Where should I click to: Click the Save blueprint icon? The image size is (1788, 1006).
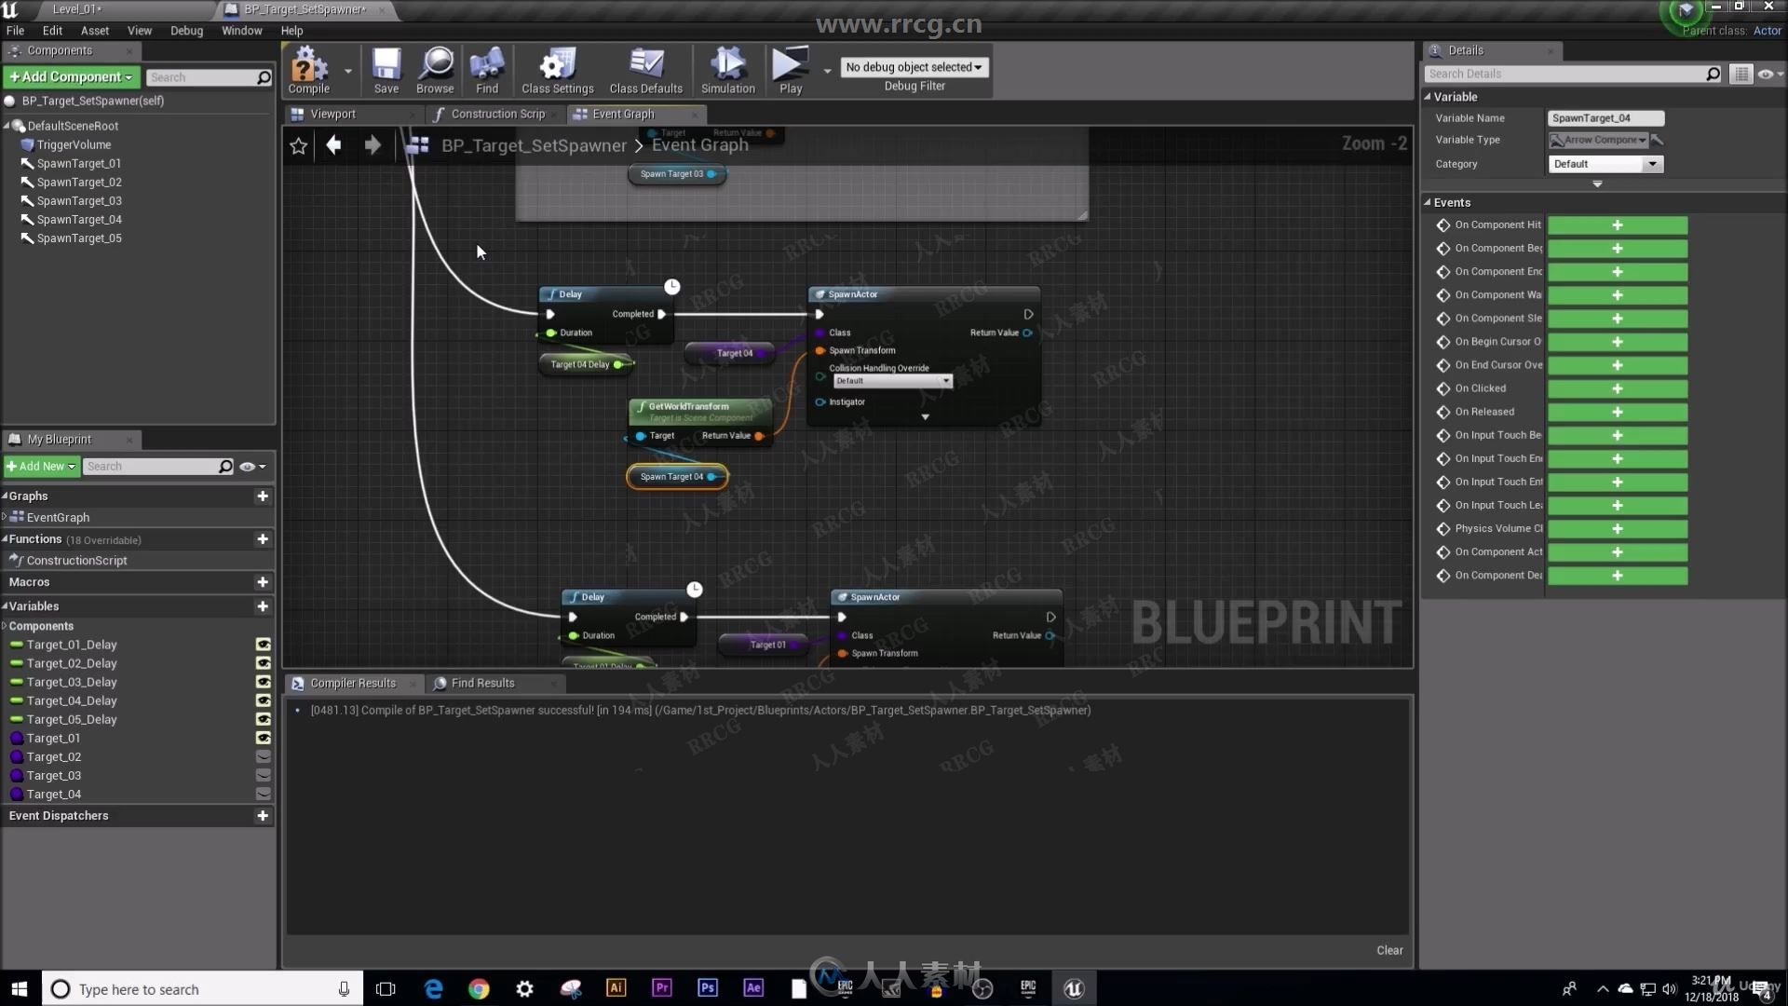click(385, 68)
